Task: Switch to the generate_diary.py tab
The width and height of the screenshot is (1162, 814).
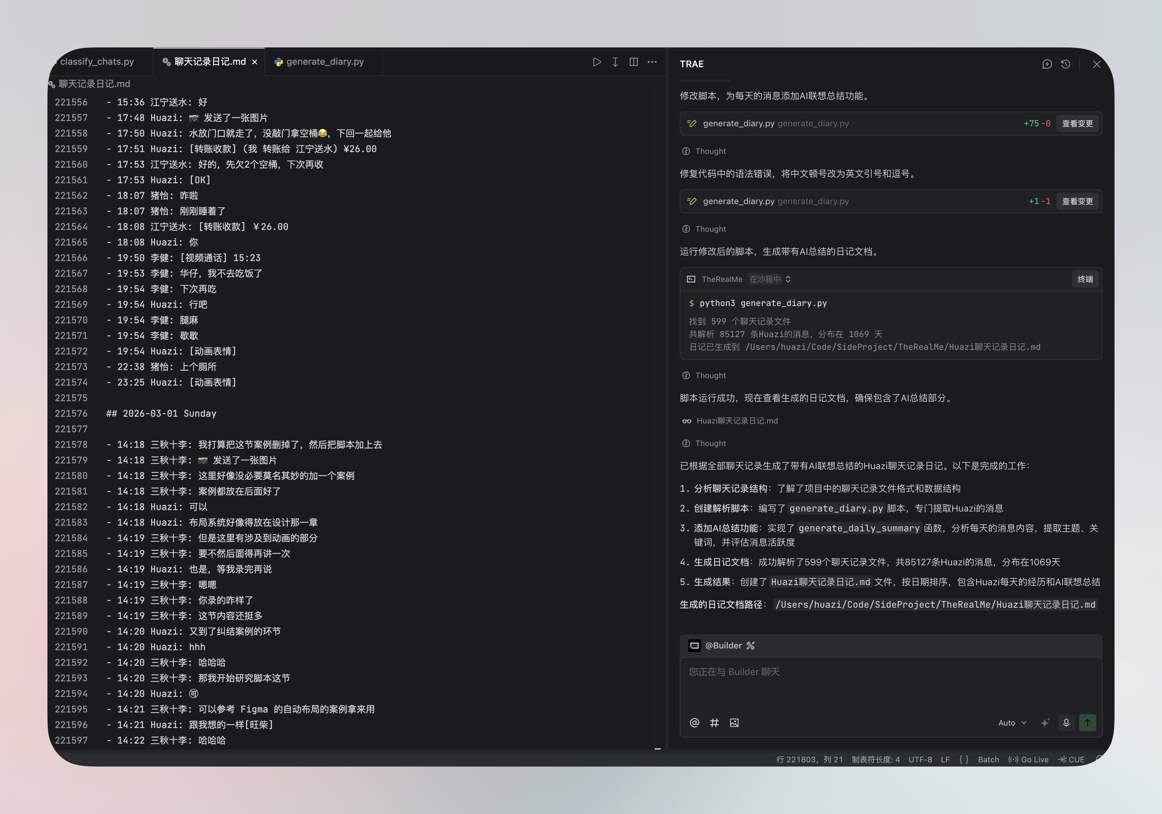Action: pos(324,62)
